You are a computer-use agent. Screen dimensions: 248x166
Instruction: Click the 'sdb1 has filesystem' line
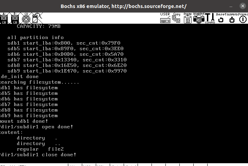(29, 88)
